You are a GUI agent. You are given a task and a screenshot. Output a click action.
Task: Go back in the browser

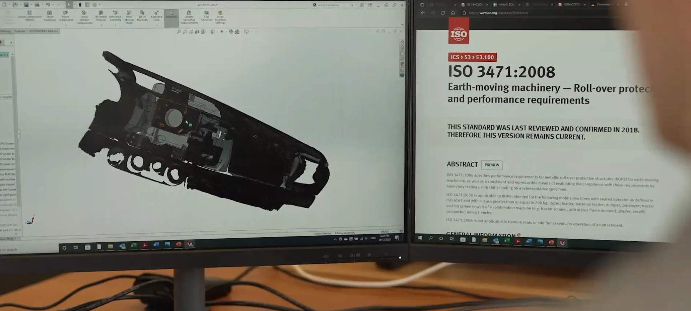(423, 13)
